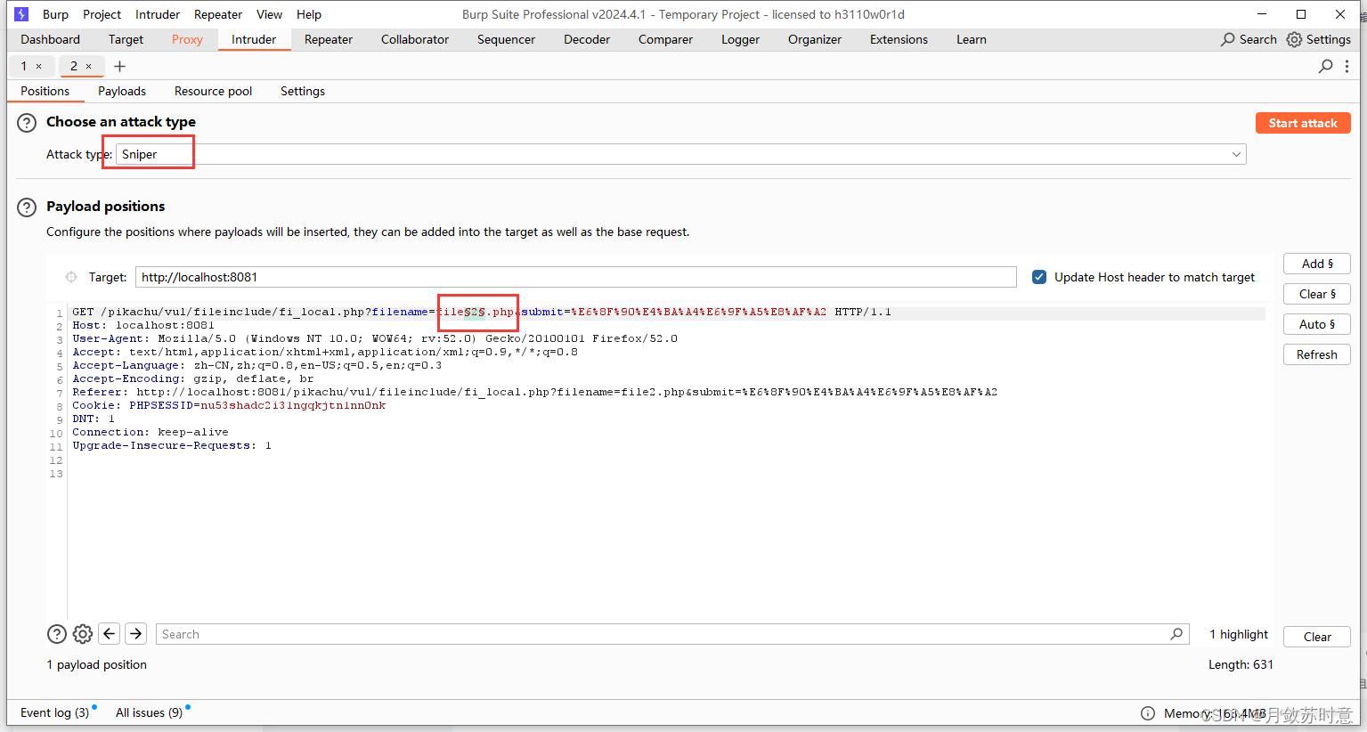This screenshot has height=732, width=1367.
Task: Click the Memory info icon in the status bar
Action: coord(1148,713)
